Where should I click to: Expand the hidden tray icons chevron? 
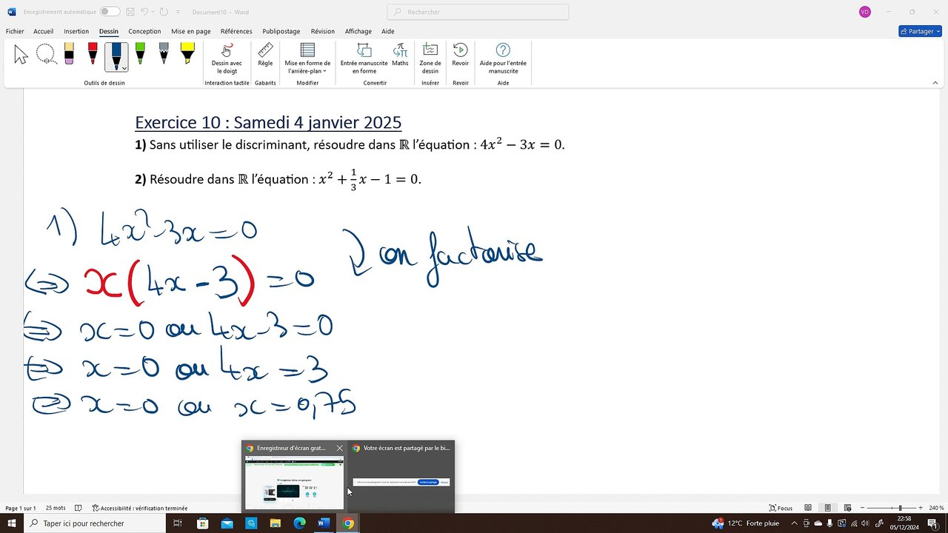pos(794,523)
